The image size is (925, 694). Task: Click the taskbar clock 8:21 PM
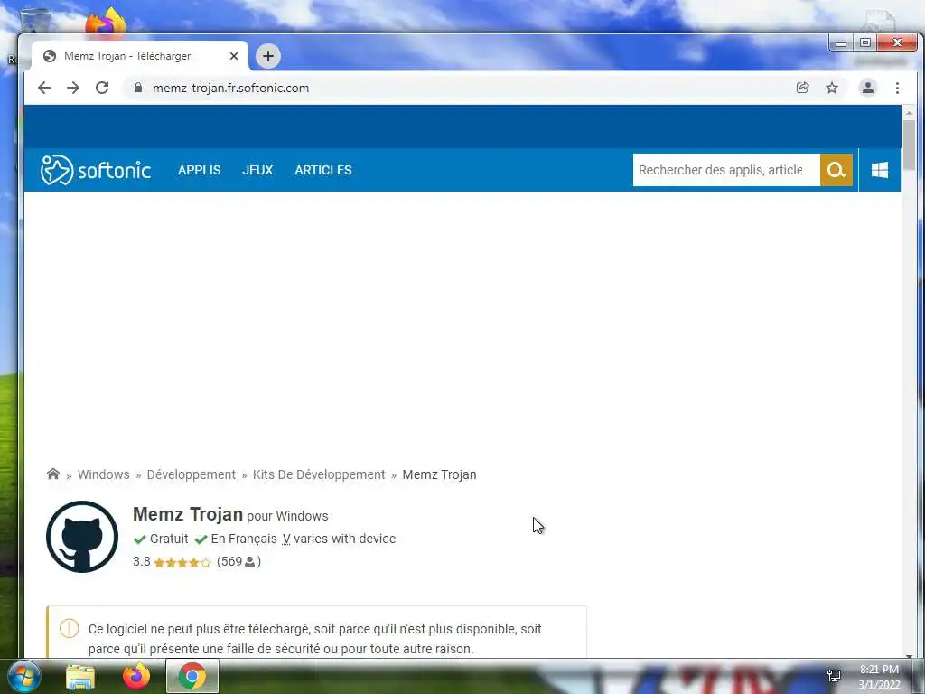(x=879, y=670)
